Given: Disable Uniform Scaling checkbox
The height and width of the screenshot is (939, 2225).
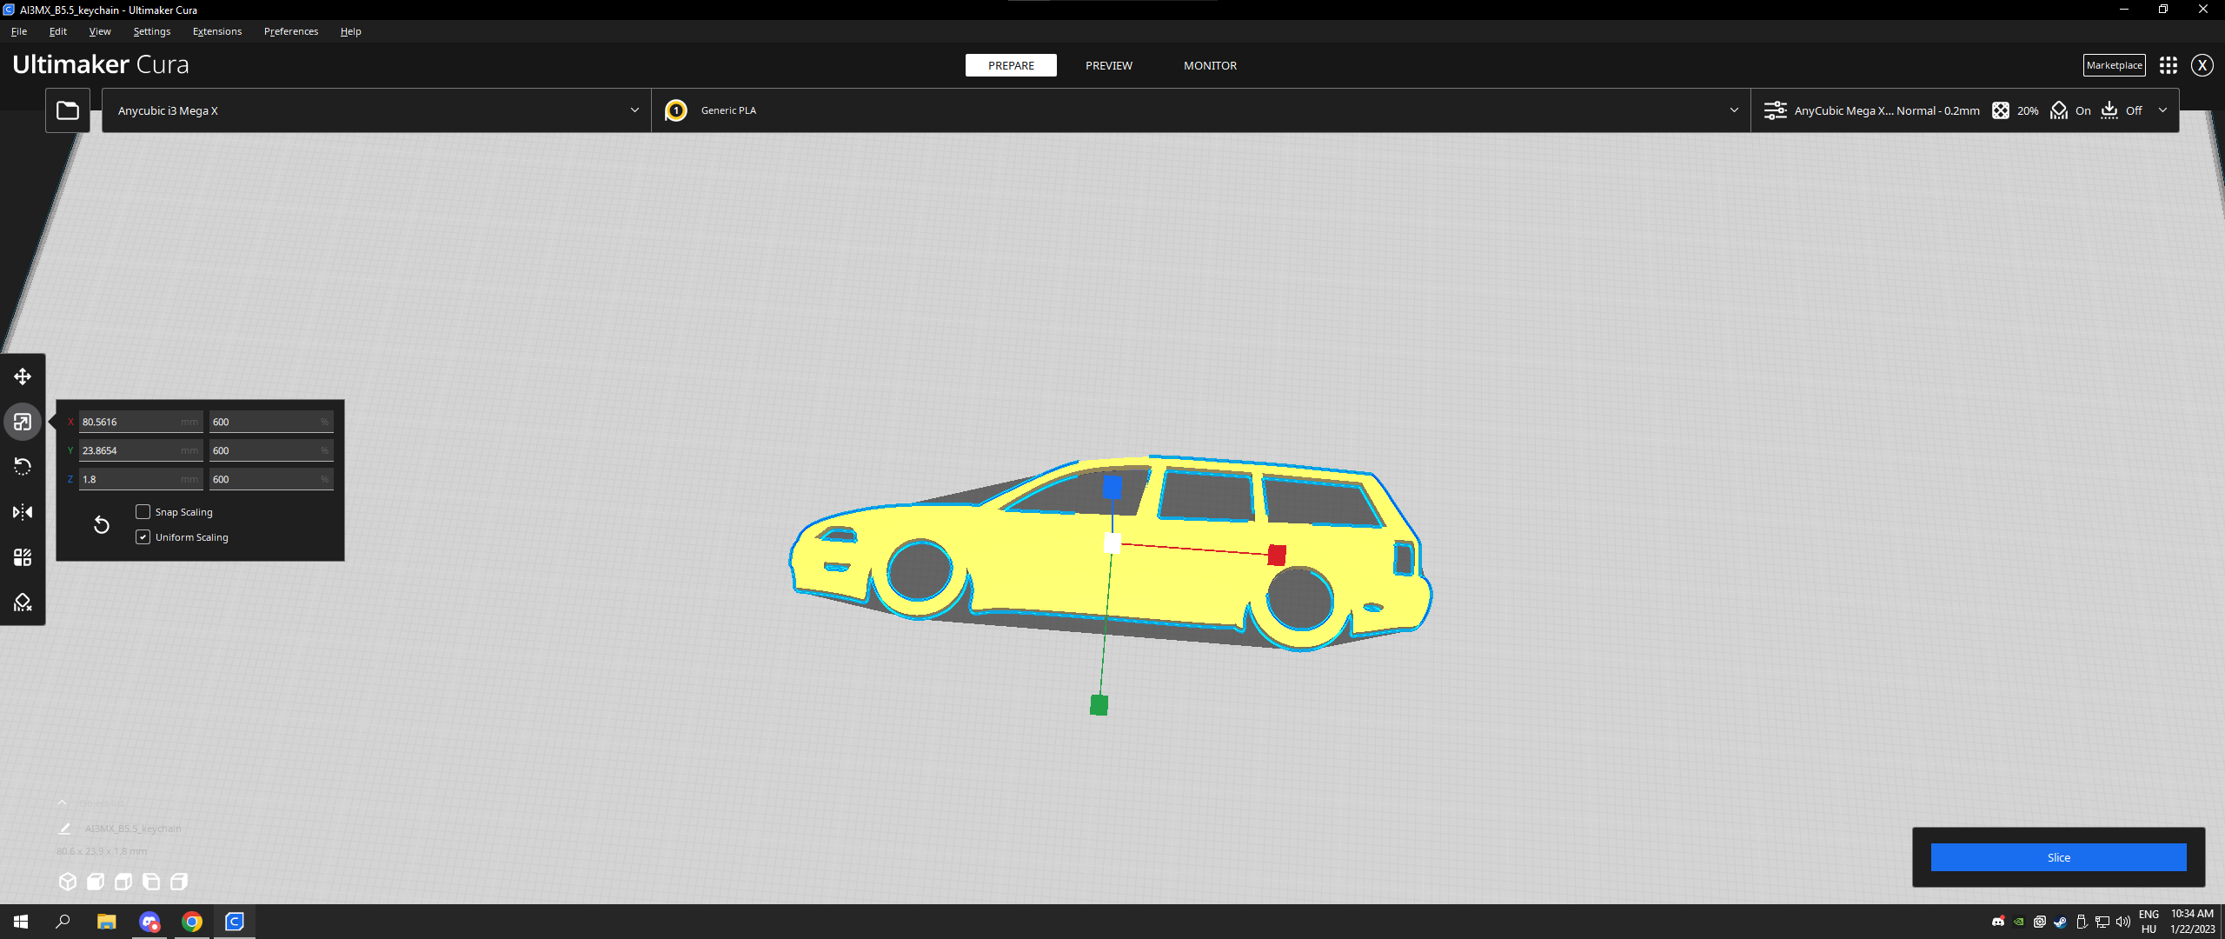Looking at the screenshot, I should [143, 537].
